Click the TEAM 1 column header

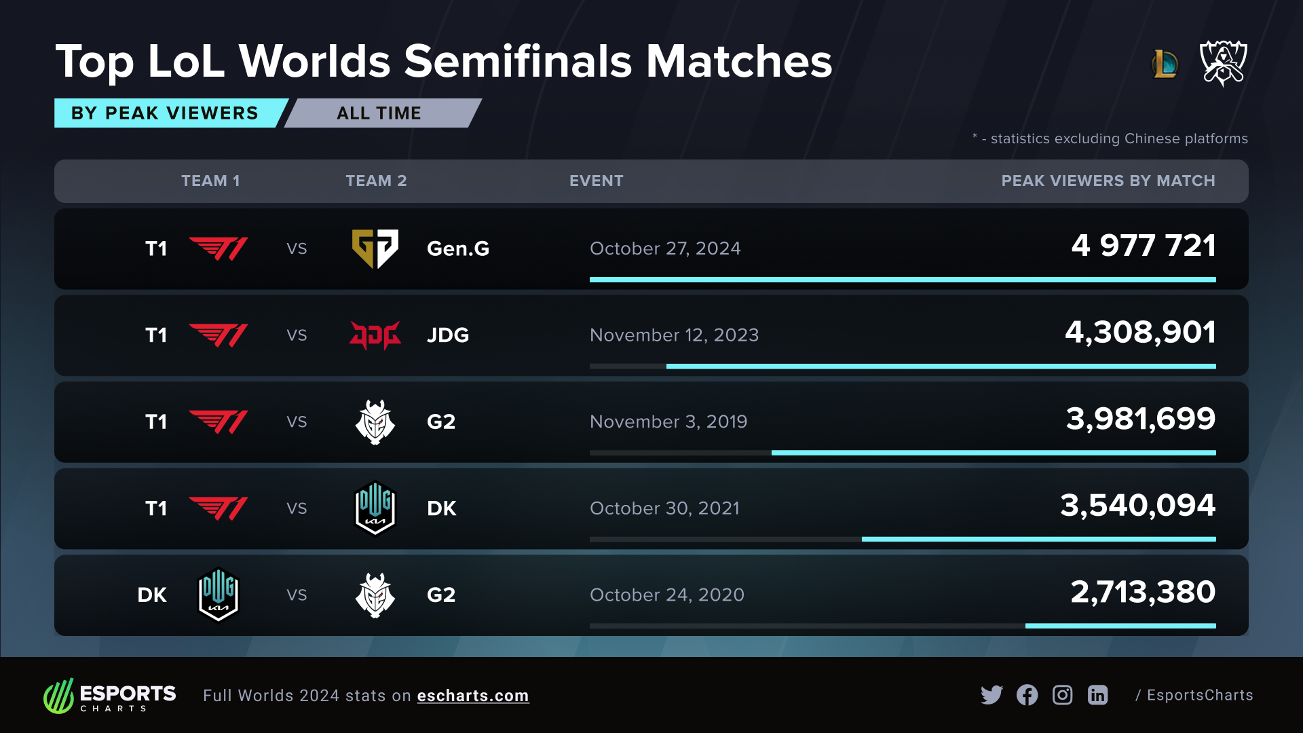210,181
